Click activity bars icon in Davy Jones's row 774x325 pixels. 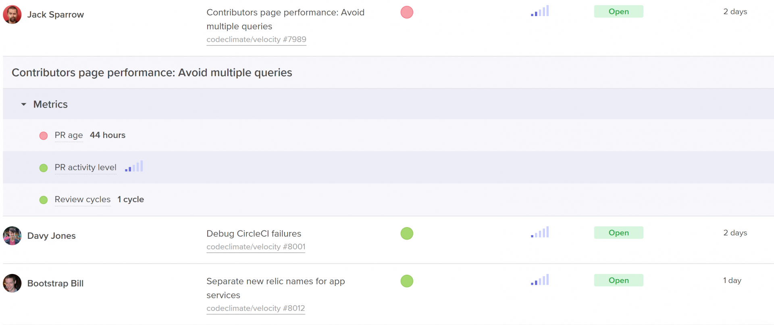click(540, 232)
